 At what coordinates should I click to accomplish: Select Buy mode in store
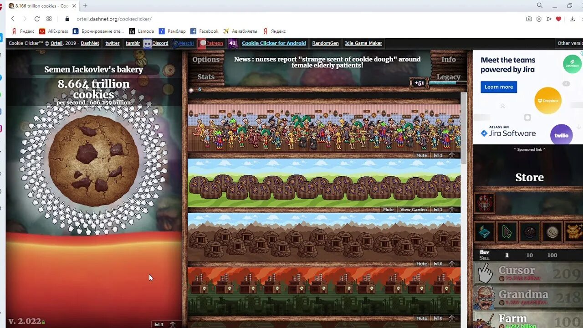(485, 252)
